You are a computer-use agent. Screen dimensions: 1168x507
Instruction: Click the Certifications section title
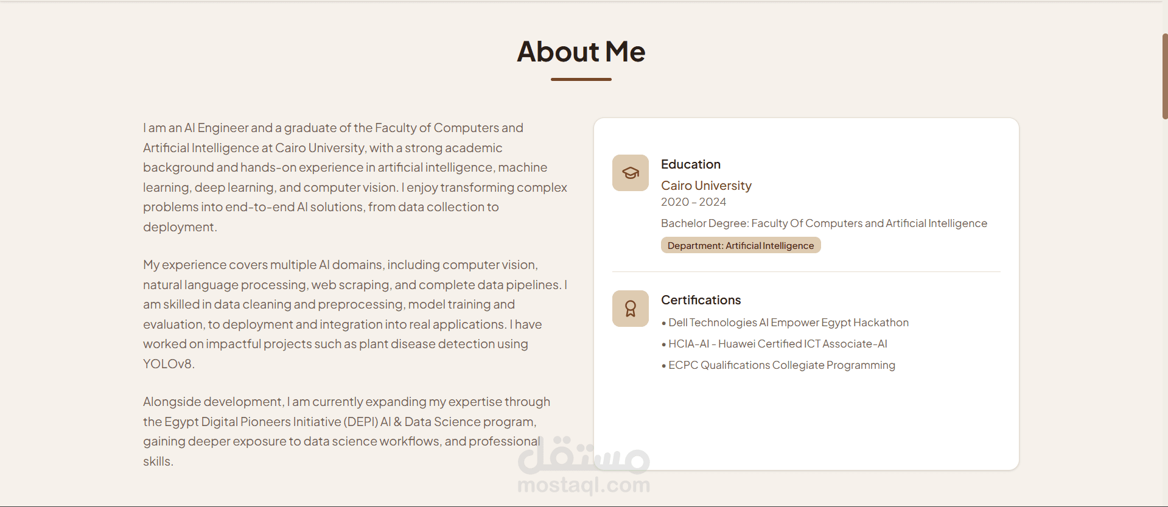pyautogui.click(x=701, y=300)
